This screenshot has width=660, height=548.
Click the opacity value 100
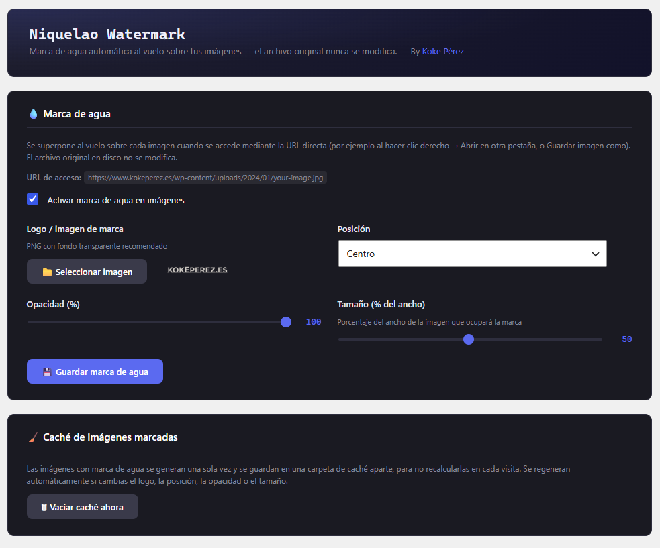(x=314, y=322)
